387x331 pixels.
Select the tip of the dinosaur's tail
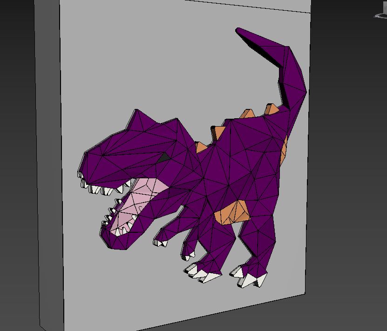tap(240, 32)
